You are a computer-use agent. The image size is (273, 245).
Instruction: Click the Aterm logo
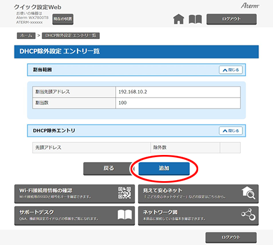[250, 6]
